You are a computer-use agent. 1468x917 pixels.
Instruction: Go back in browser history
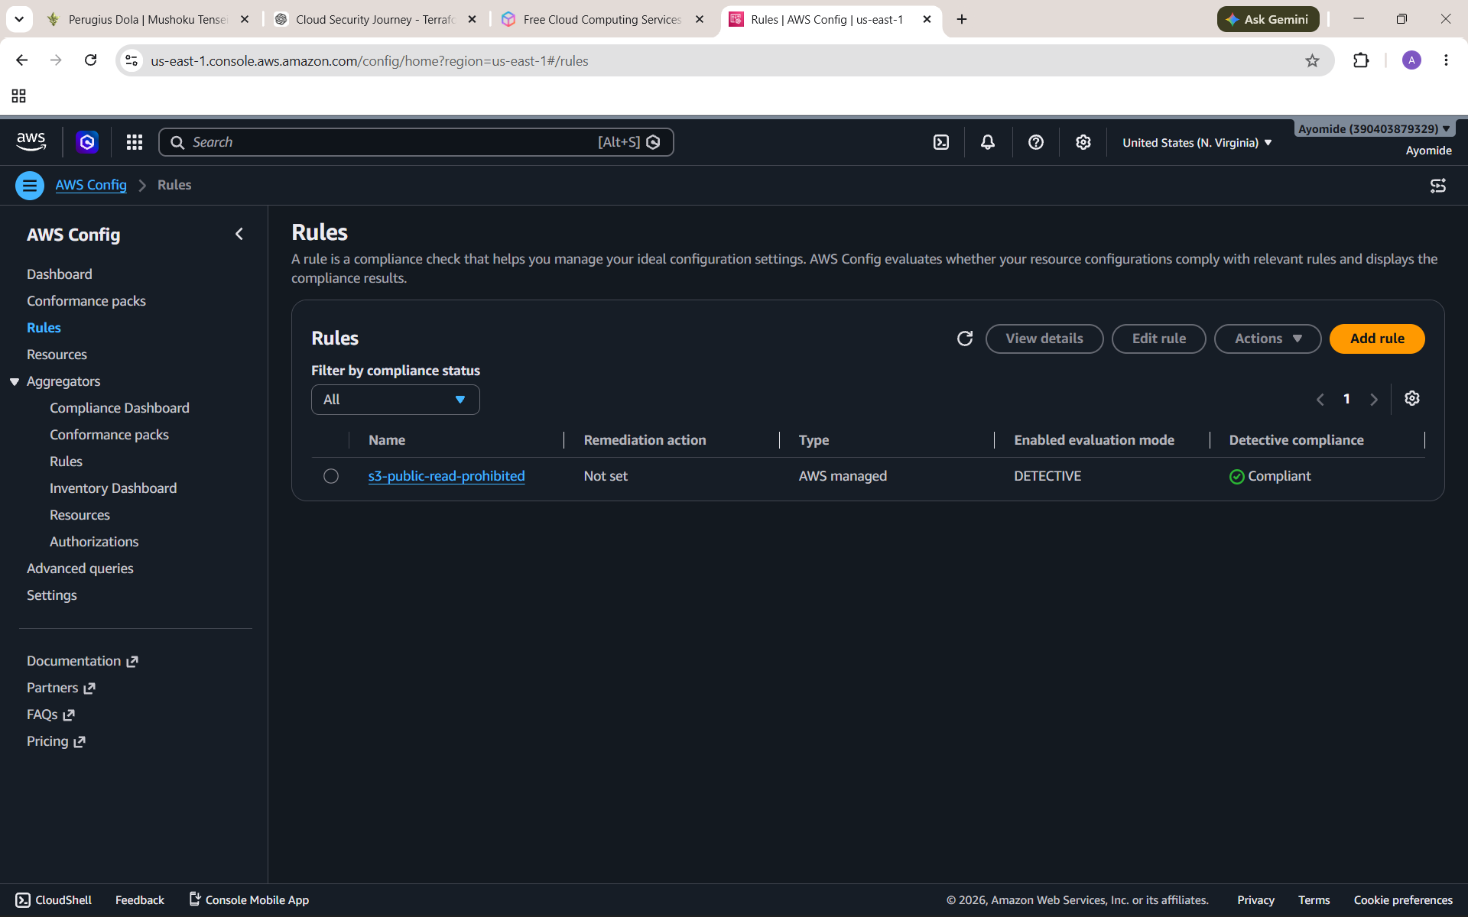pyautogui.click(x=21, y=60)
